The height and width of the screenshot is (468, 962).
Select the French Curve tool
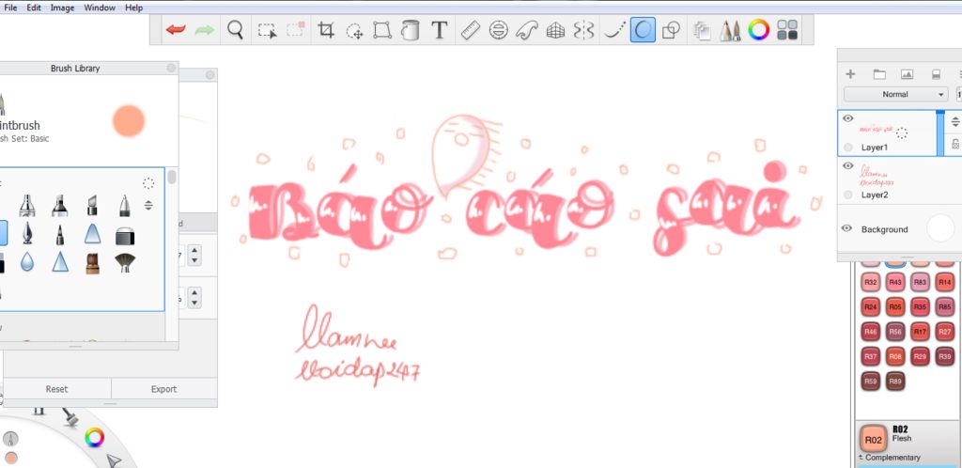[x=527, y=30]
